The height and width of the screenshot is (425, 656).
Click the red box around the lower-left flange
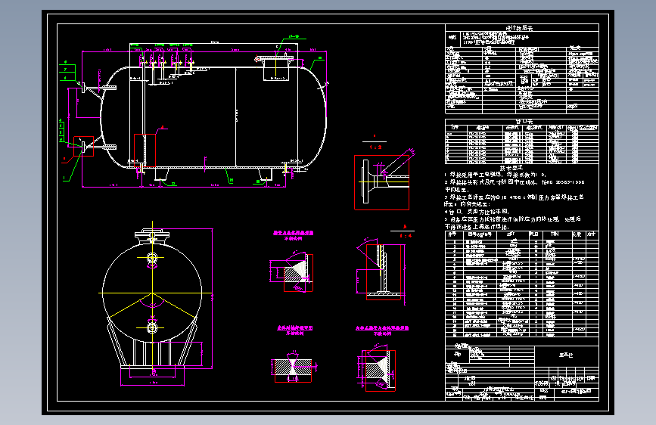tap(84, 147)
